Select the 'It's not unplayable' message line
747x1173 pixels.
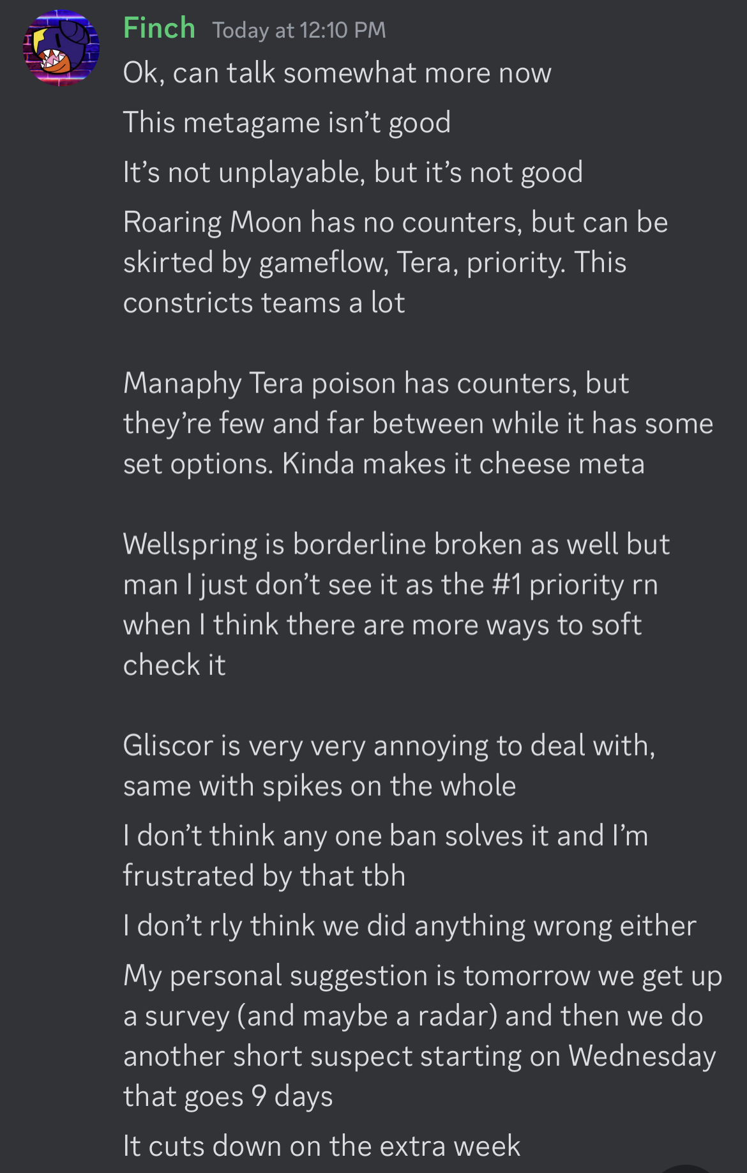[x=352, y=172]
